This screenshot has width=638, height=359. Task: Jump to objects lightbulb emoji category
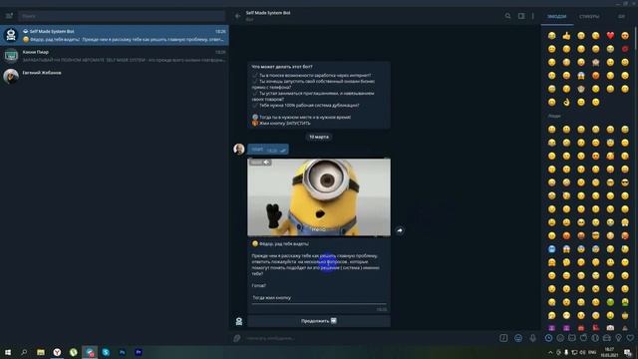618,338
